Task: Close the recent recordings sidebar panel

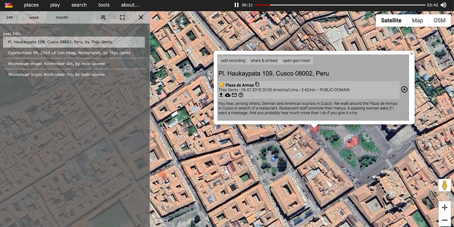Action: pos(141,17)
